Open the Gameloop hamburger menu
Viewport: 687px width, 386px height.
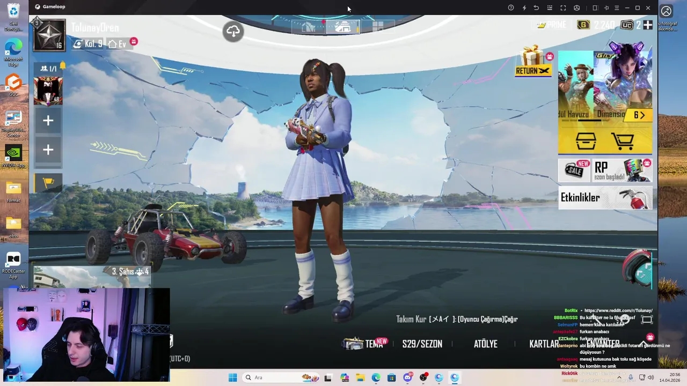click(617, 8)
